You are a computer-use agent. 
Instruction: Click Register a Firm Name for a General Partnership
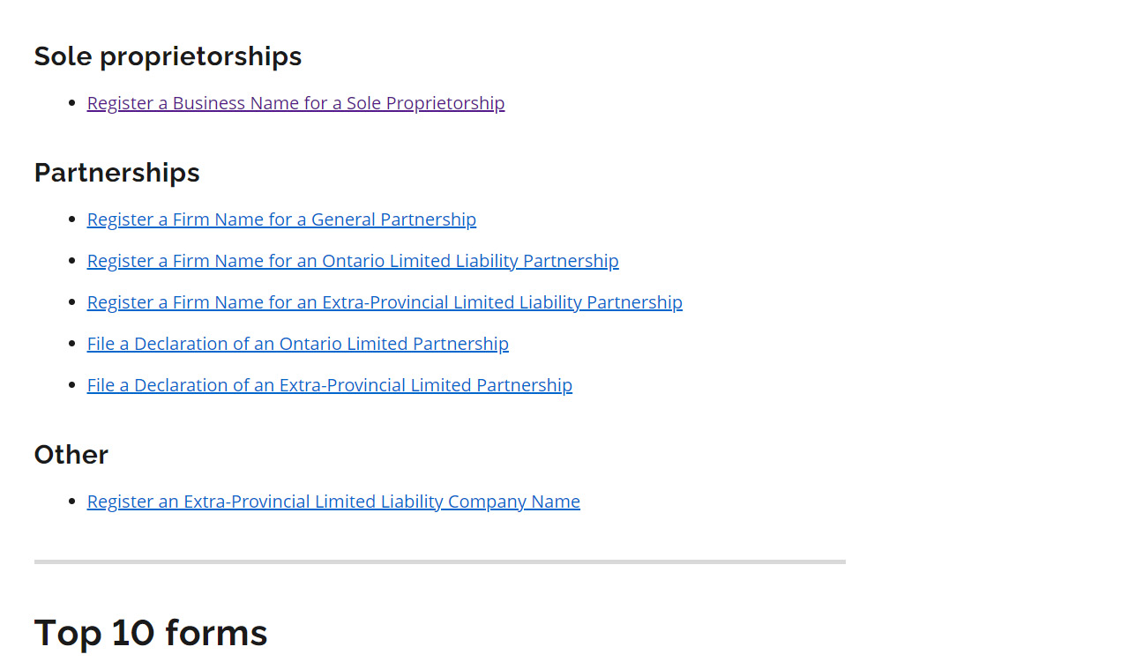tap(281, 219)
